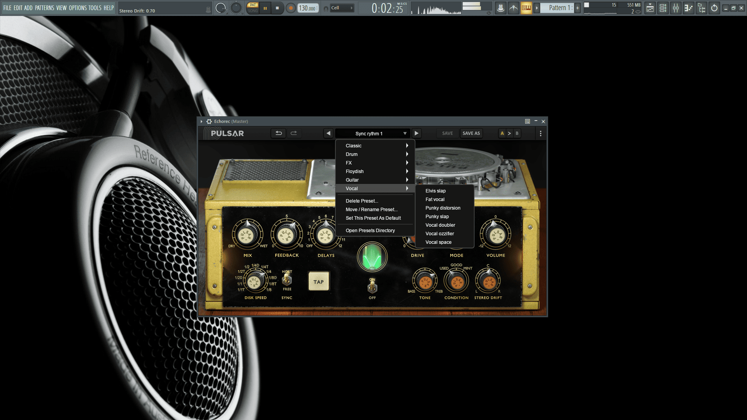
Task: Click the circular restart icon
Action: (714, 8)
